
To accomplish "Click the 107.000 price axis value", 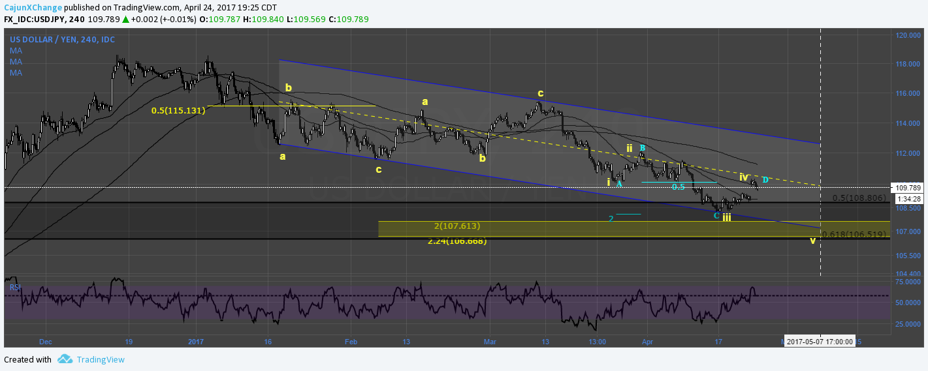I will tap(908, 231).
